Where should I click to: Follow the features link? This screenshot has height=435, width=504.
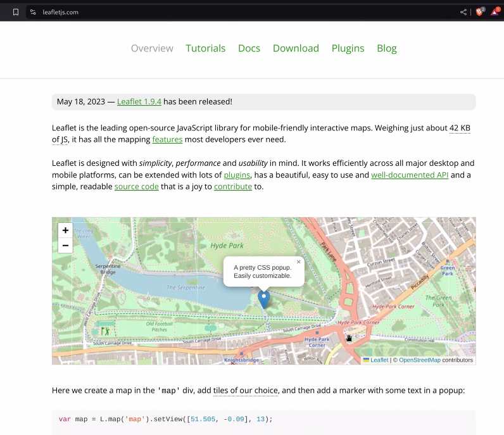[167, 139]
